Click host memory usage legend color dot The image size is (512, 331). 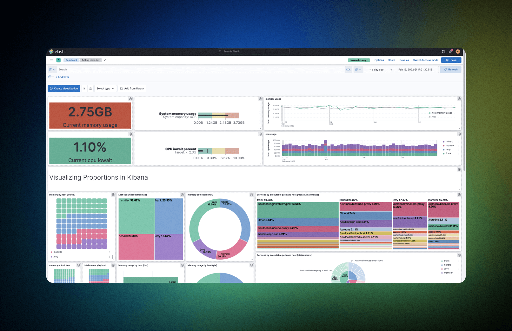(430, 113)
